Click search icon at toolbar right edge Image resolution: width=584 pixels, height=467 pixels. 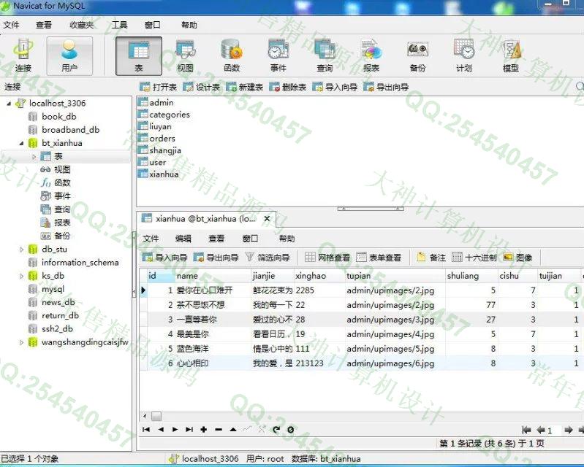(580, 86)
